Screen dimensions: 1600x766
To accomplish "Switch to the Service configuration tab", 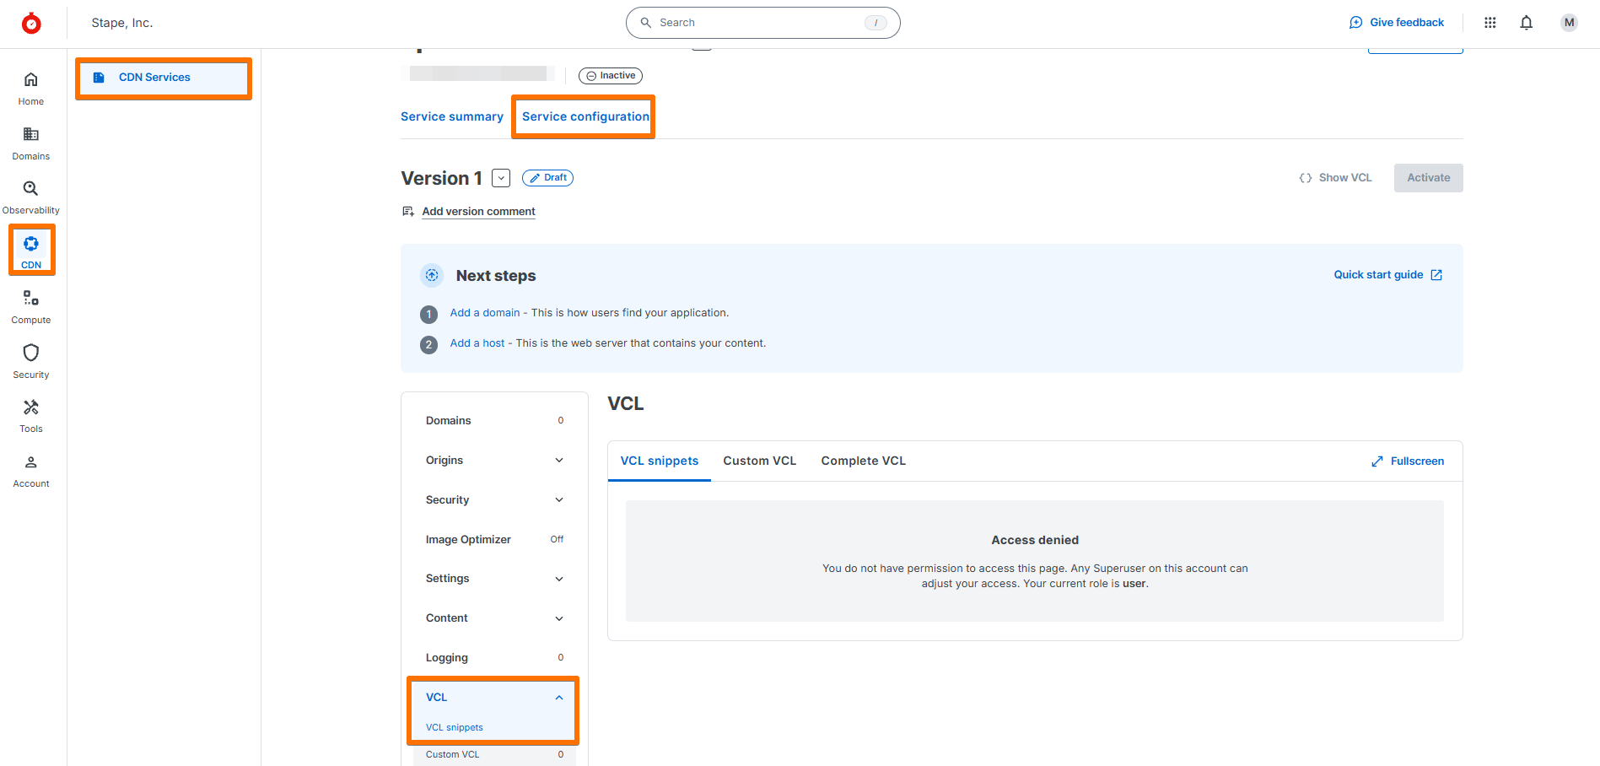I will [585, 116].
